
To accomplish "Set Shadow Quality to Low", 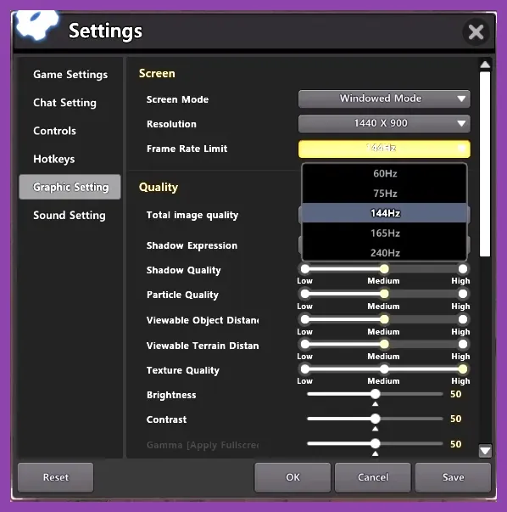I will tap(305, 269).
